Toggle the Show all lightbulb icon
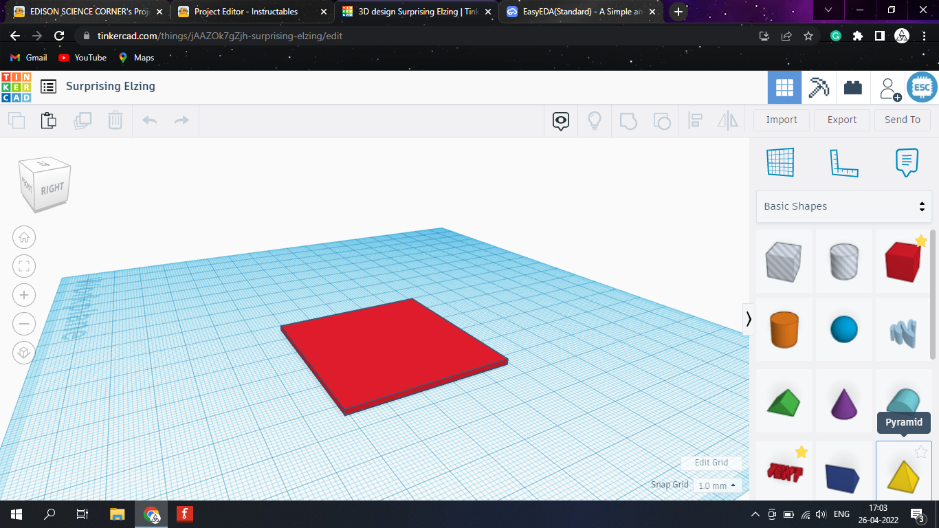This screenshot has height=528, width=939. click(595, 121)
